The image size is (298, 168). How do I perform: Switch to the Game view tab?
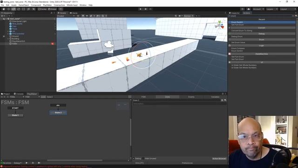[x=74, y=13]
